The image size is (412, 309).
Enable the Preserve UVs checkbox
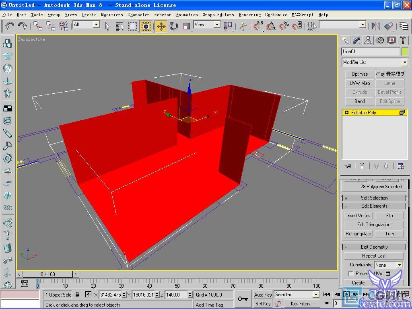pyautogui.click(x=351, y=274)
